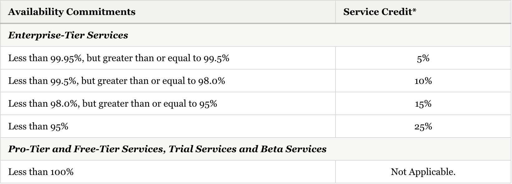Image resolution: width=512 pixels, height=184 pixels.
Task: Click the 15% service credit value
Action: click(x=423, y=104)
